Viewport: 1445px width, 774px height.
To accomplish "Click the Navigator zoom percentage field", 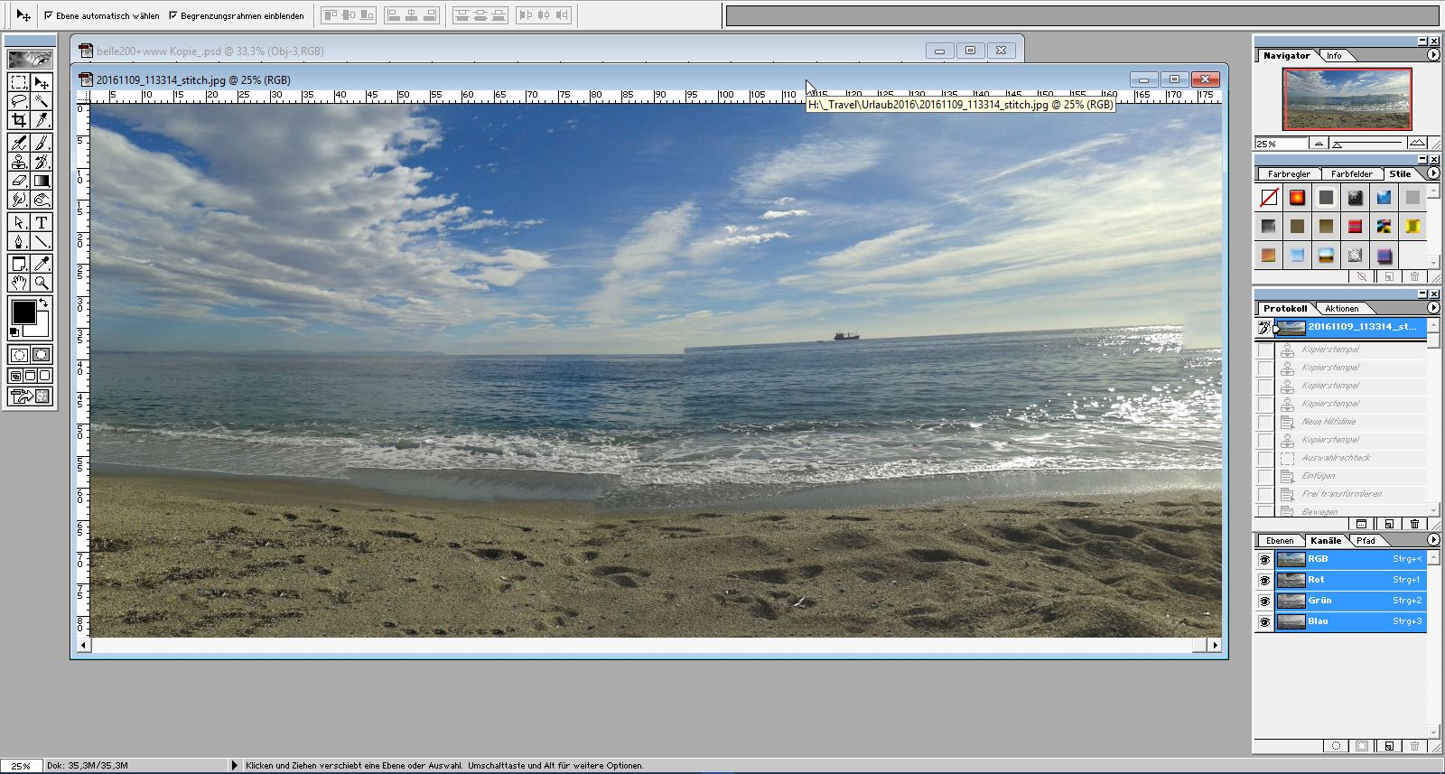I will click(1280, 144).
